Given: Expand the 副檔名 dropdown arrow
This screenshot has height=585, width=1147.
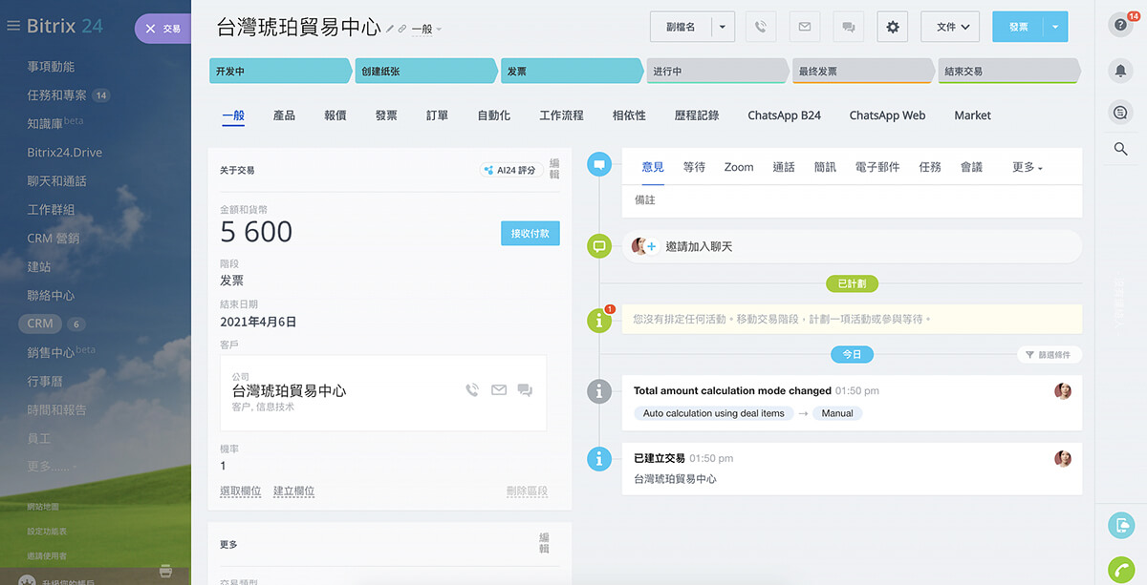Looking at the screenshot, I should tap(723, 27).
